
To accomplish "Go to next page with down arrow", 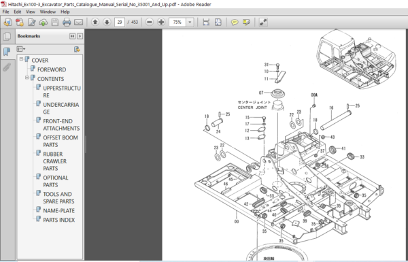I will [x=107, y=22].
